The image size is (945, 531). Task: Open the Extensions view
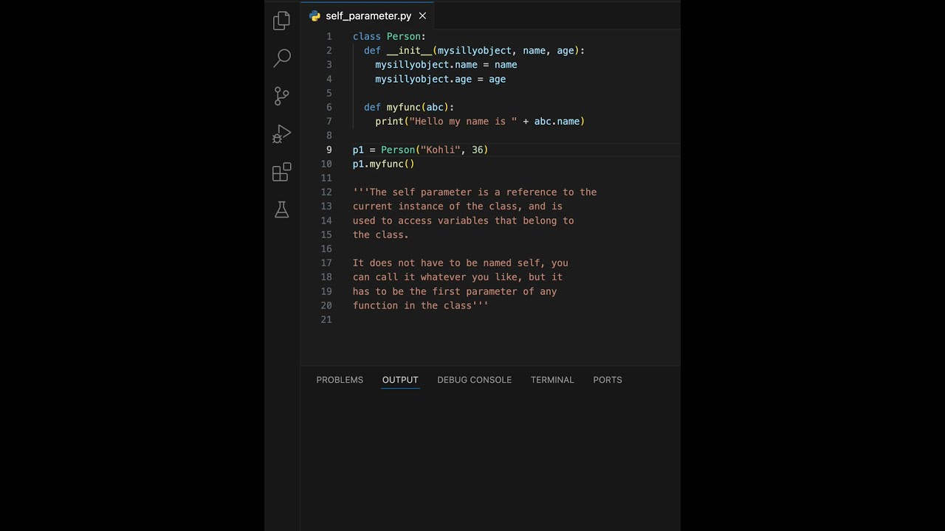coord(281,172)
